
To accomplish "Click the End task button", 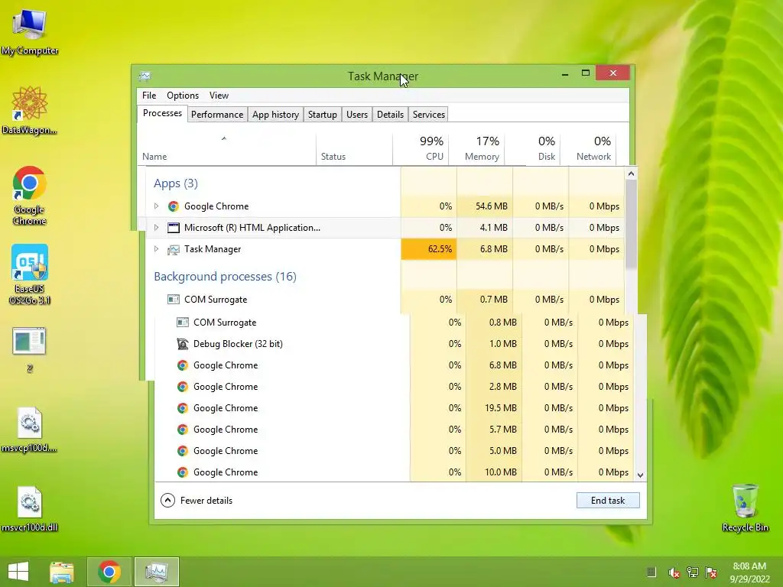I will tap(608, 500).
